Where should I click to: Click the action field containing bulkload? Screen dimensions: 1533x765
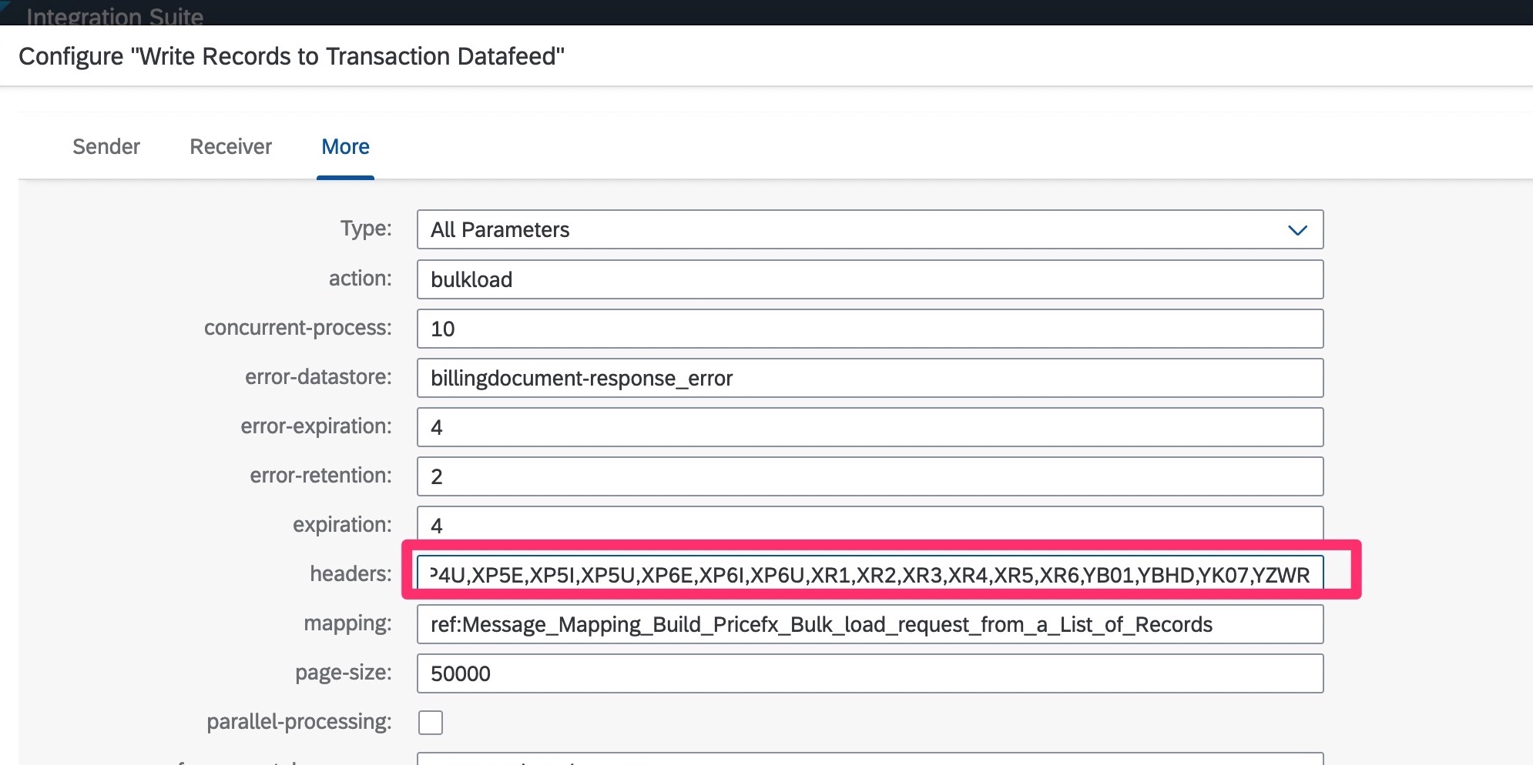pyautogui.click(x=869, y=279)
